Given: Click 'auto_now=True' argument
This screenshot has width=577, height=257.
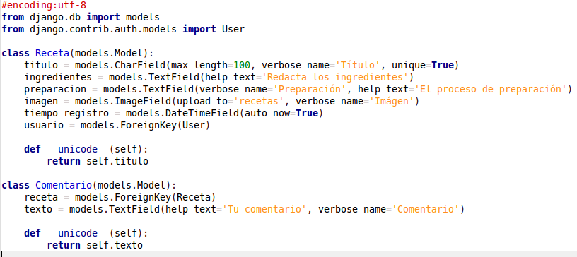Looking at the screenshot, I should [x=281, y=114].
